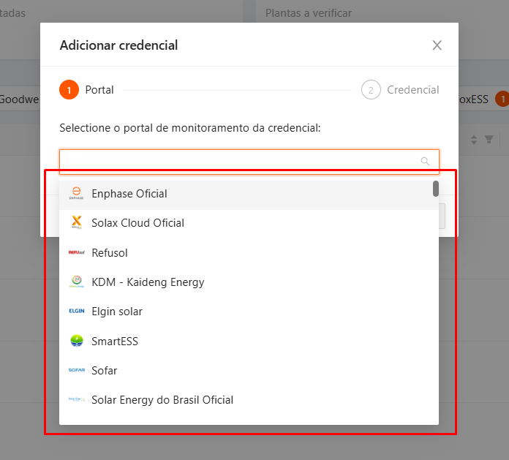509x460 pixels.
Task: Pick KDM - Kaideng Energy option
Action: [148, 282]
